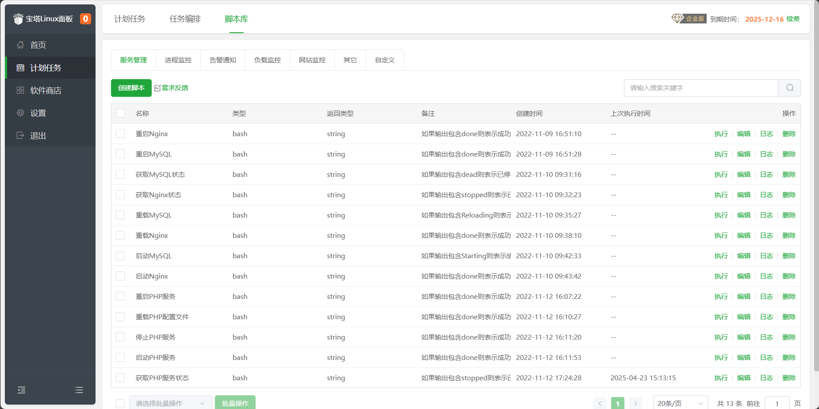This screenshot has width=819, height=409.
Task: Open the 网站监控 category tab
Action: 312,60
